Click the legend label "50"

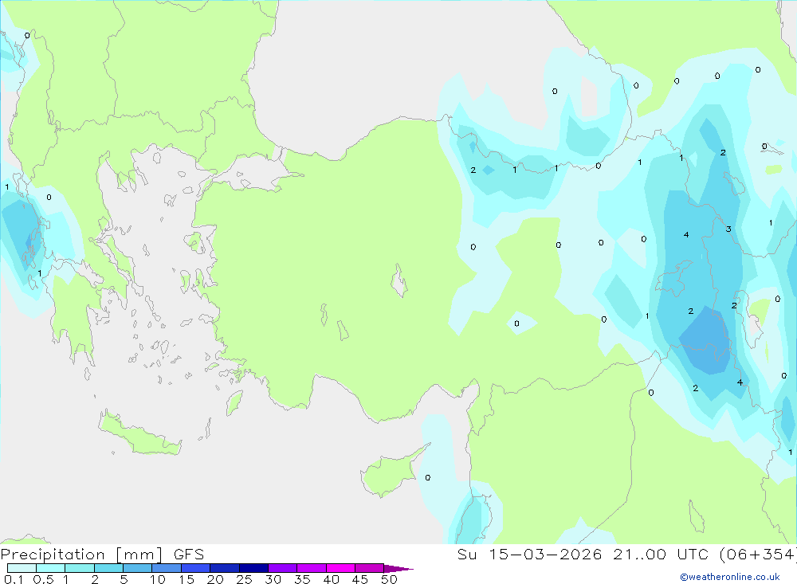coord(389,579)
